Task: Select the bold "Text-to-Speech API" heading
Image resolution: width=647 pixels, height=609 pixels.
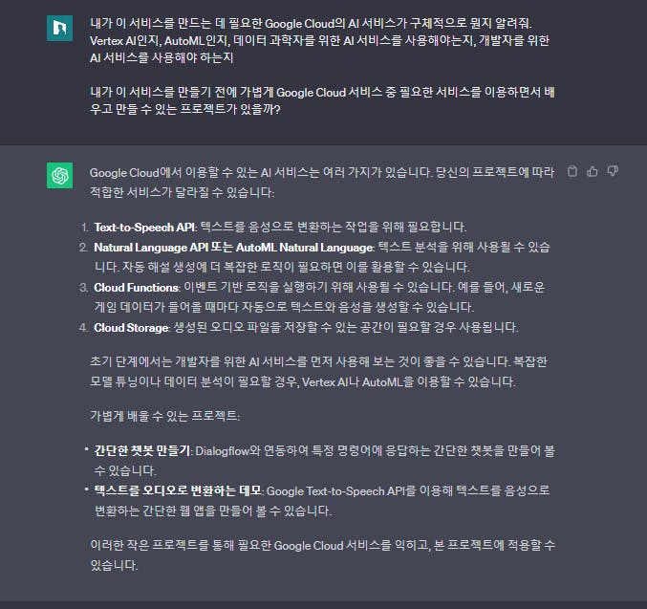Action: [x=144, y=228]
